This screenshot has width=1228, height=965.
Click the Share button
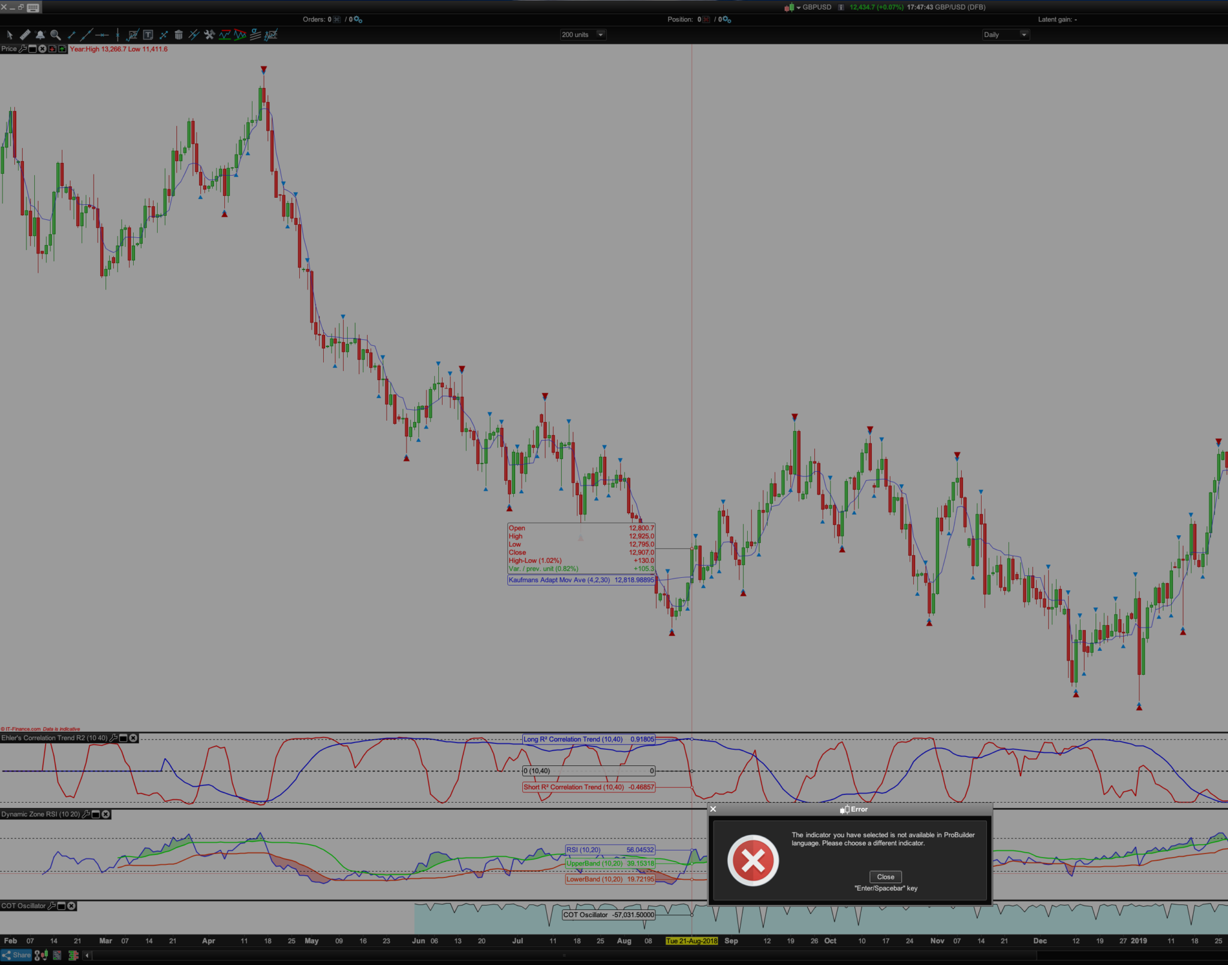(x=16, y=955)
